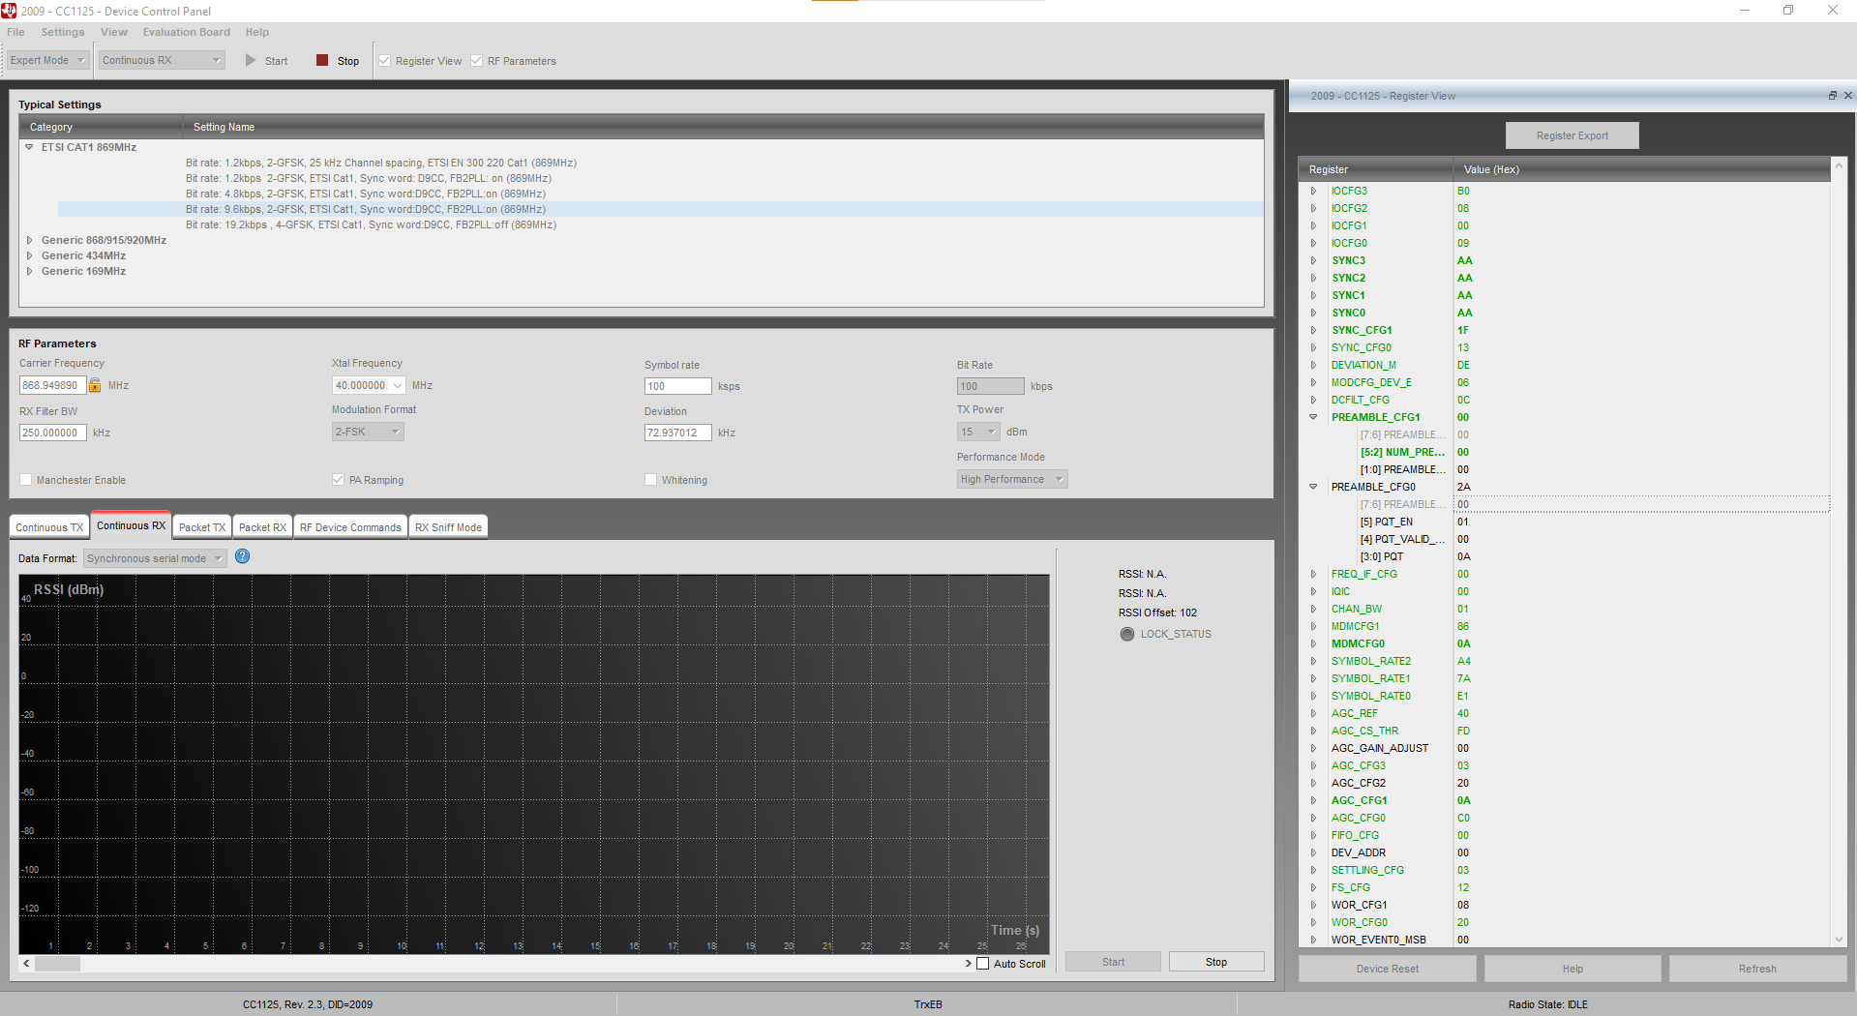Switch to Continuous TX tab

click(49, 527)
